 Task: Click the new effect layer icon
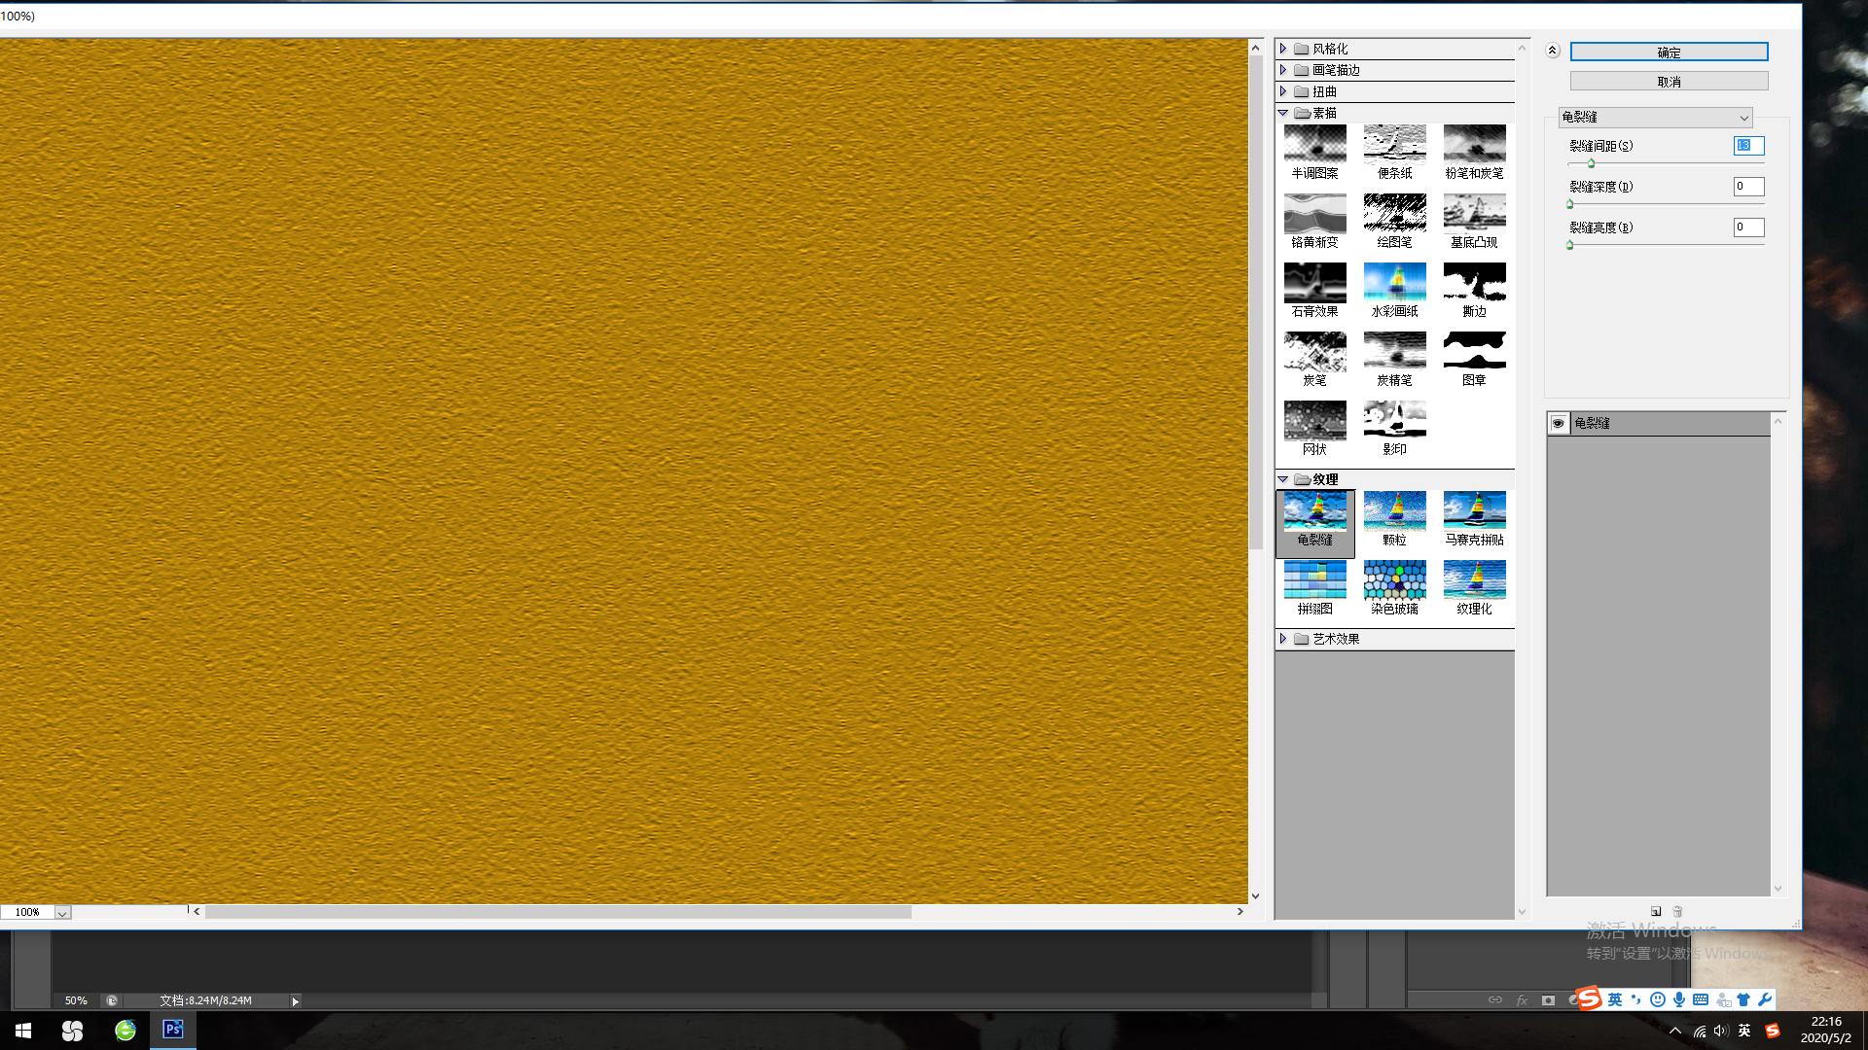pos(1656,911)
